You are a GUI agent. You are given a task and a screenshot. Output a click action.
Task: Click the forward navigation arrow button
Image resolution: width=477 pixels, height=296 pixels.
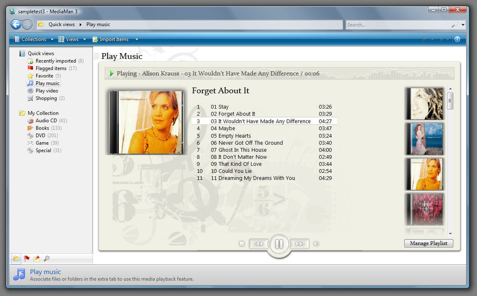click(x=27, y=24)
